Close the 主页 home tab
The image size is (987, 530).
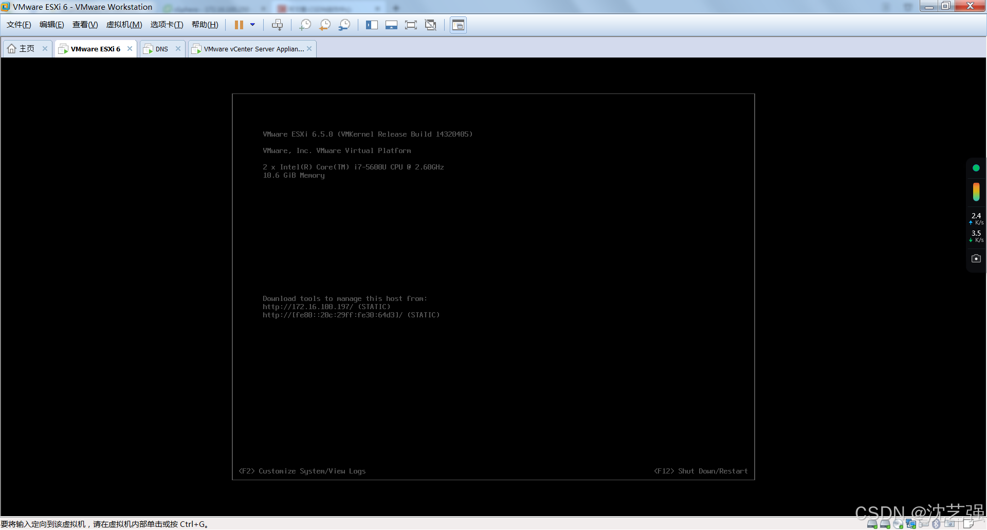45,49
